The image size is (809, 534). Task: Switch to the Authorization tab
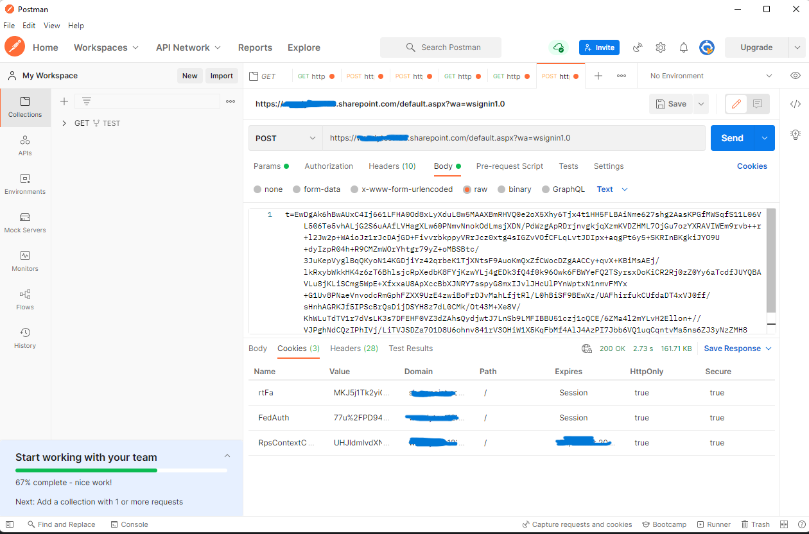coord(329,166)
